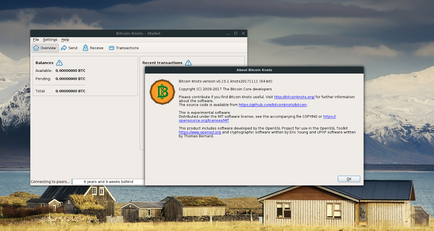The width and height of the screenshot is (434, 231).
Task: Click the 'Bitcoin Knots - Wallet' title bar
Action: 138,33
